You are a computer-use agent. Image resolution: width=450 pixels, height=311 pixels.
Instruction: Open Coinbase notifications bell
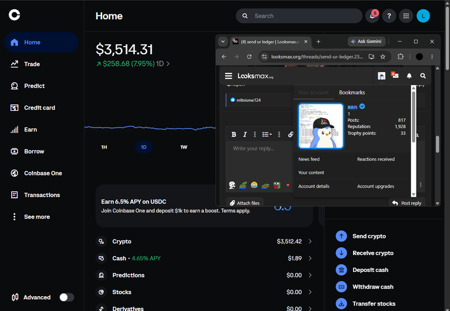point(372,16)
